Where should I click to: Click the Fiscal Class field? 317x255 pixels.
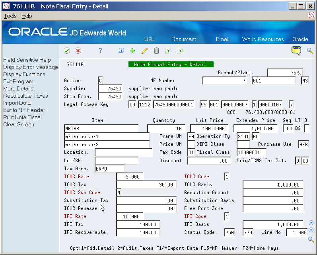(x=251, y=152)
